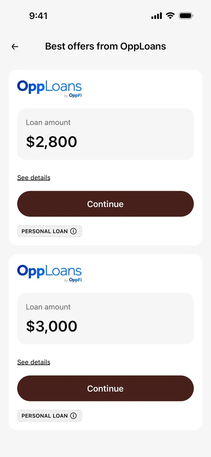The height and width of the screenshot is (457, 211).
Task: Tap the back arrow icon
Action: [15, 47]
